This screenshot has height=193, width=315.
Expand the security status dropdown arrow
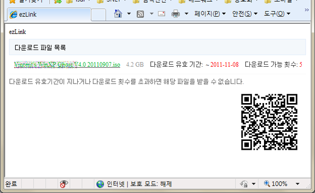[x=254, y=184]
